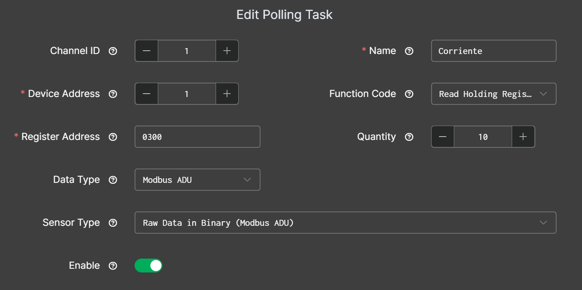Expand the Data Type Modbus ADU dropdown

tap(197, 180)
